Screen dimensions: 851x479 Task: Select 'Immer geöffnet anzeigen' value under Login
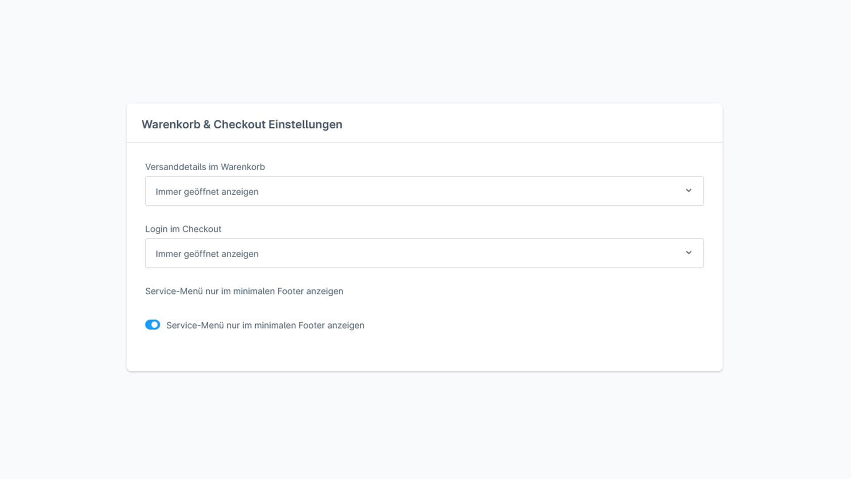207,254
